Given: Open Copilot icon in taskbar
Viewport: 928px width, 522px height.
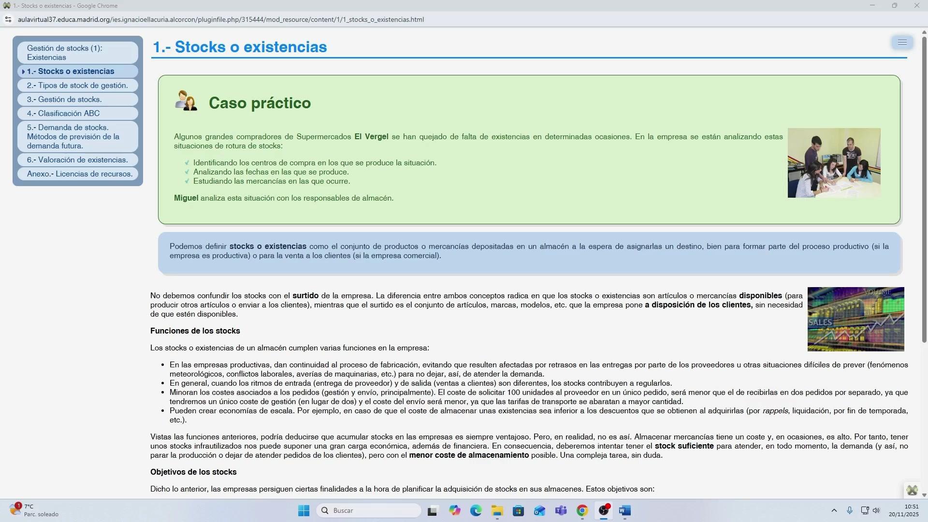Looking at the screenshot, I should tap(455, 511).
